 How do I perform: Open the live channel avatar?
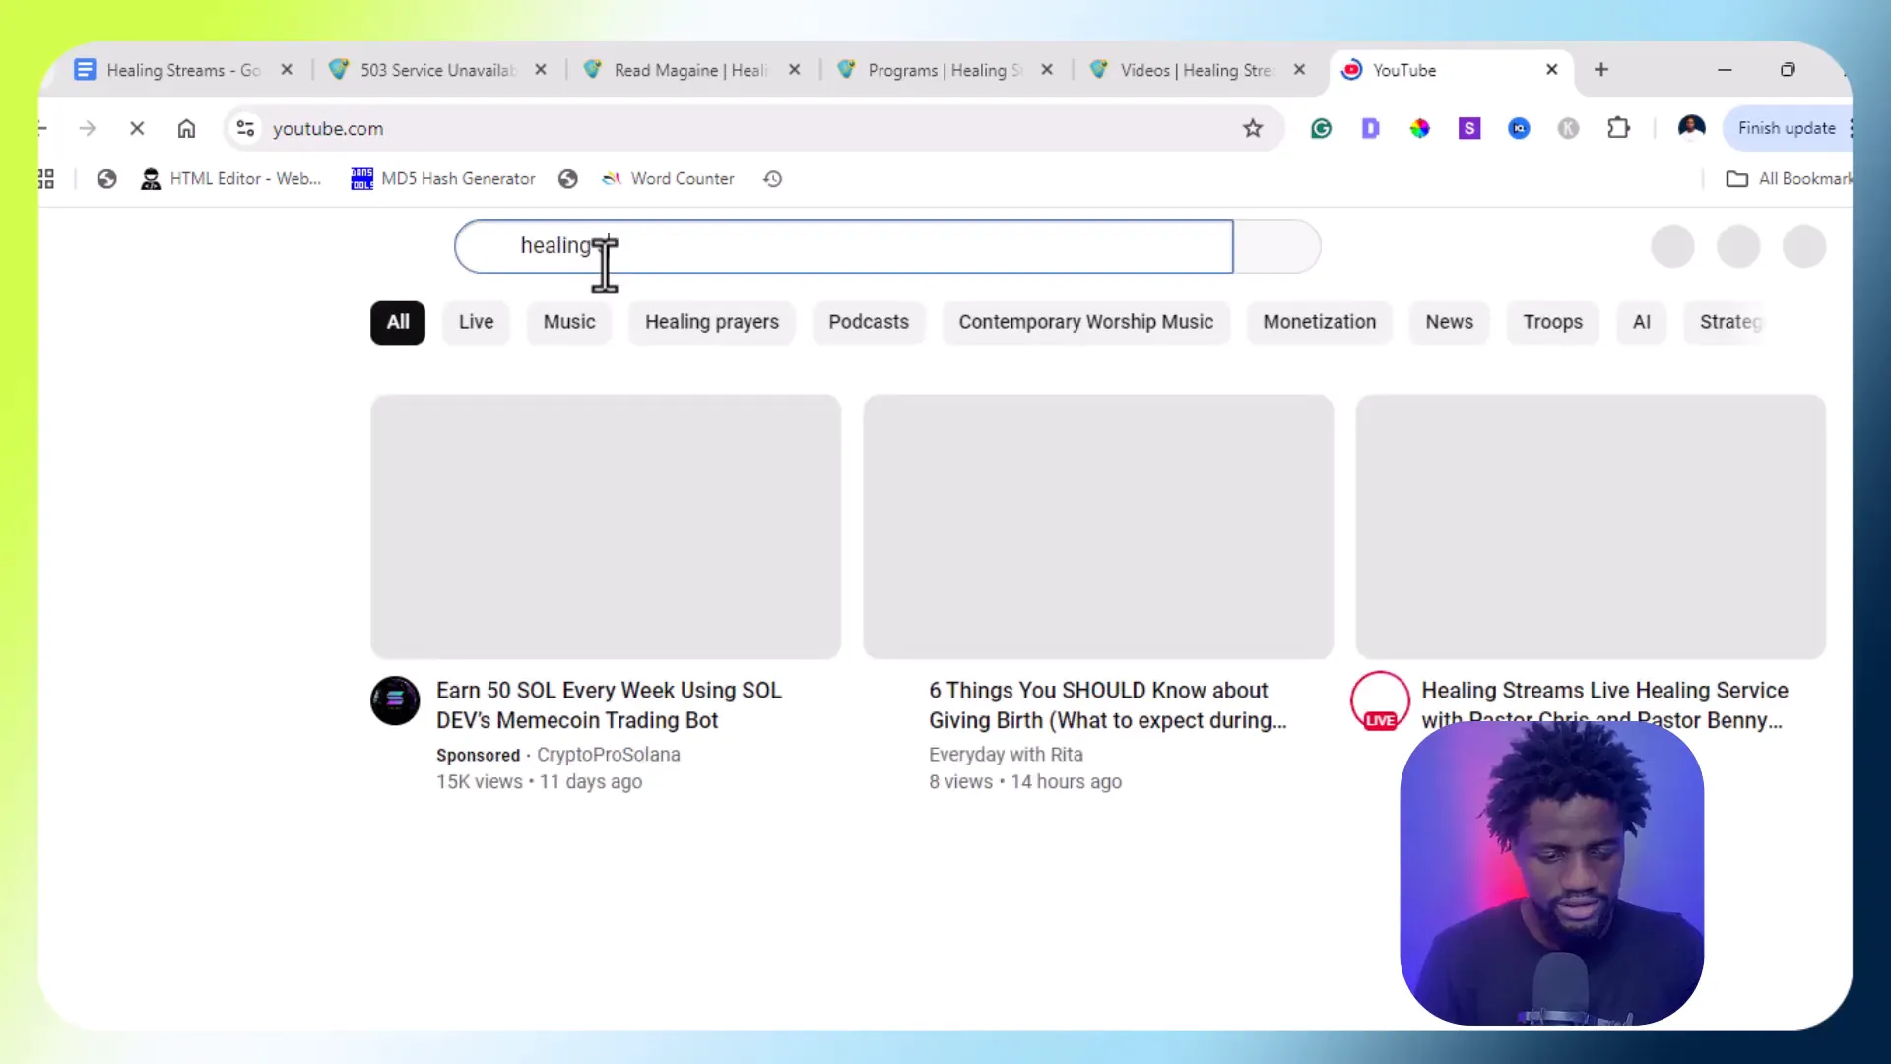click(1380, 700)
